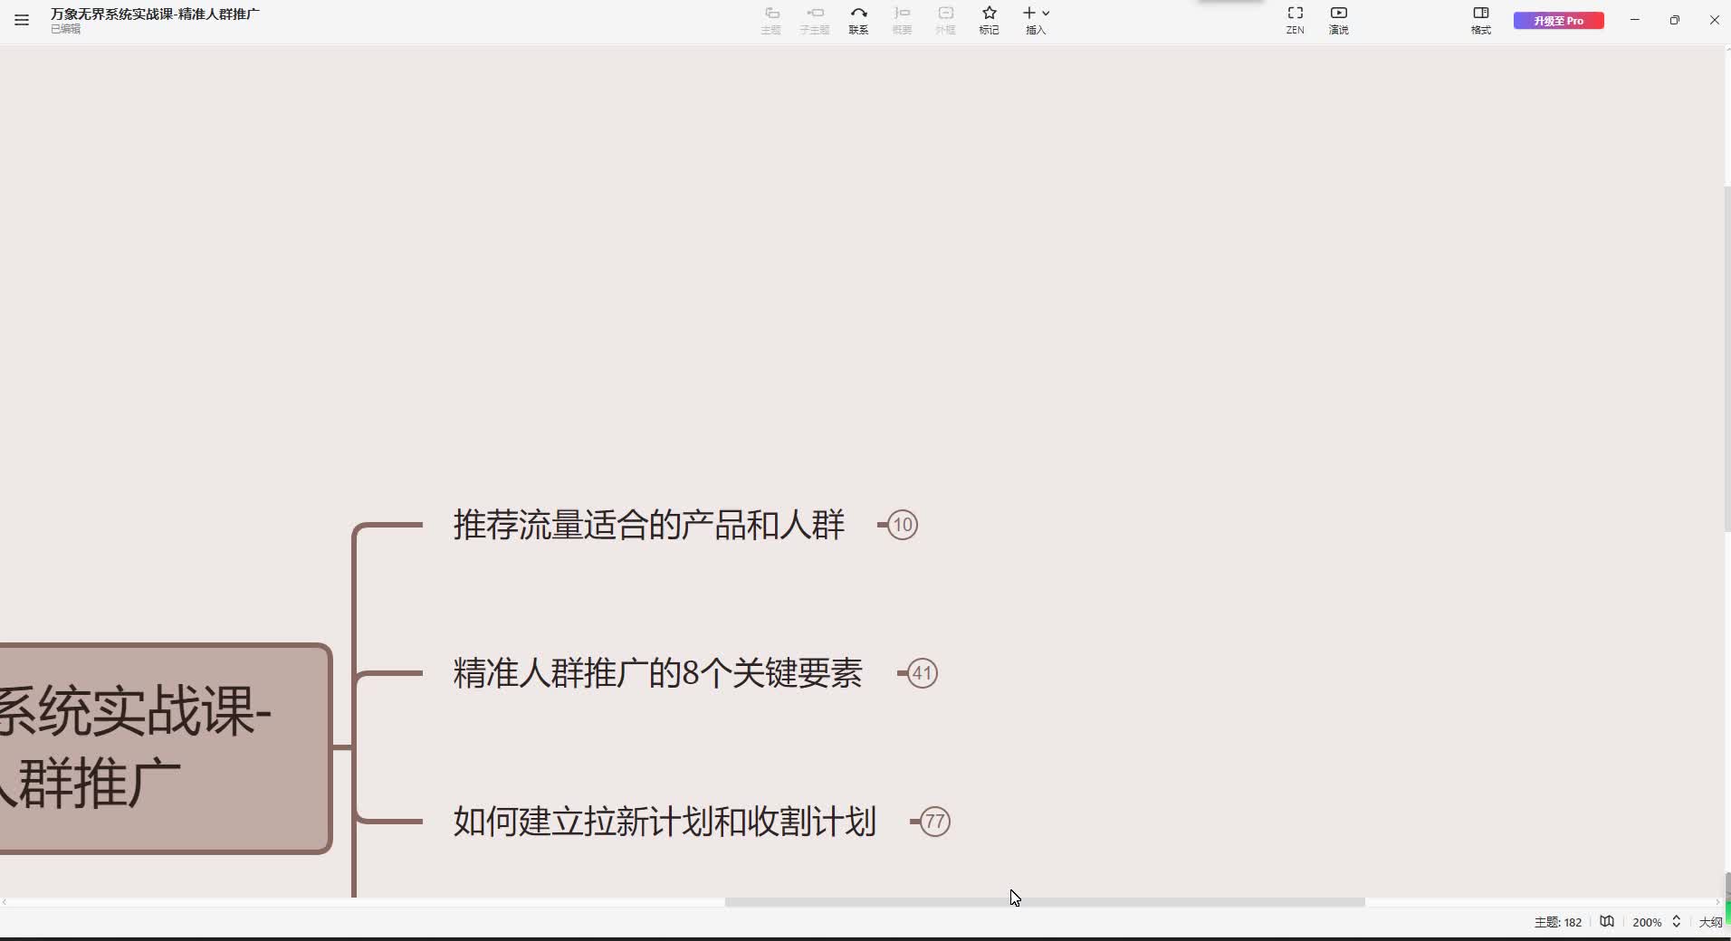Open the map overview book icon
1731x941 pixels.
click(x=1607, y=922)
